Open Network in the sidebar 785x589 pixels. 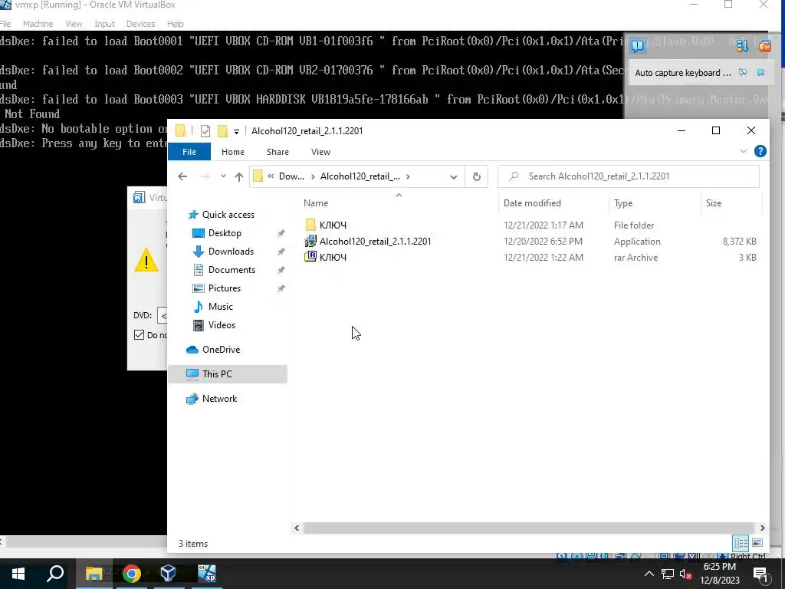pos(219,399)
